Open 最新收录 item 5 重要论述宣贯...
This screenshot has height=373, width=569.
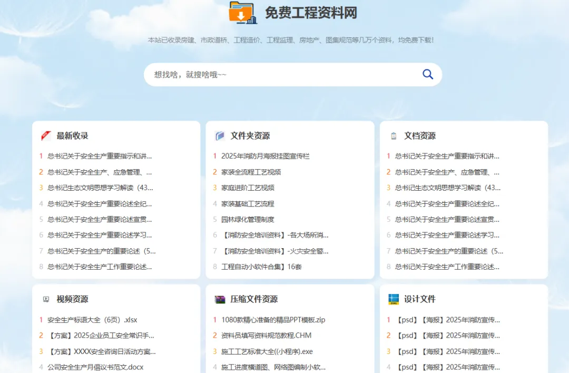(100, 219)
